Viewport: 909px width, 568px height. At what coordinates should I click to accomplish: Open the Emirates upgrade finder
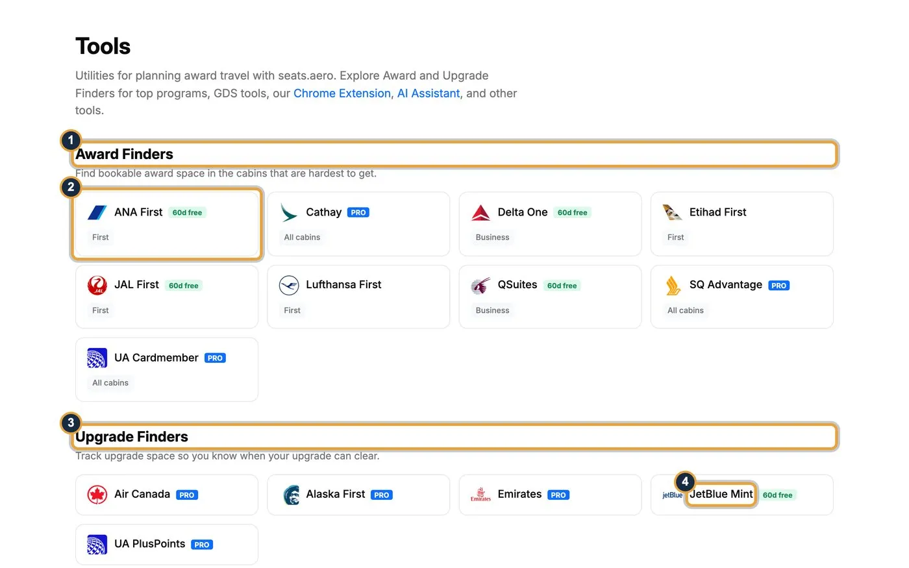point(550,495)
